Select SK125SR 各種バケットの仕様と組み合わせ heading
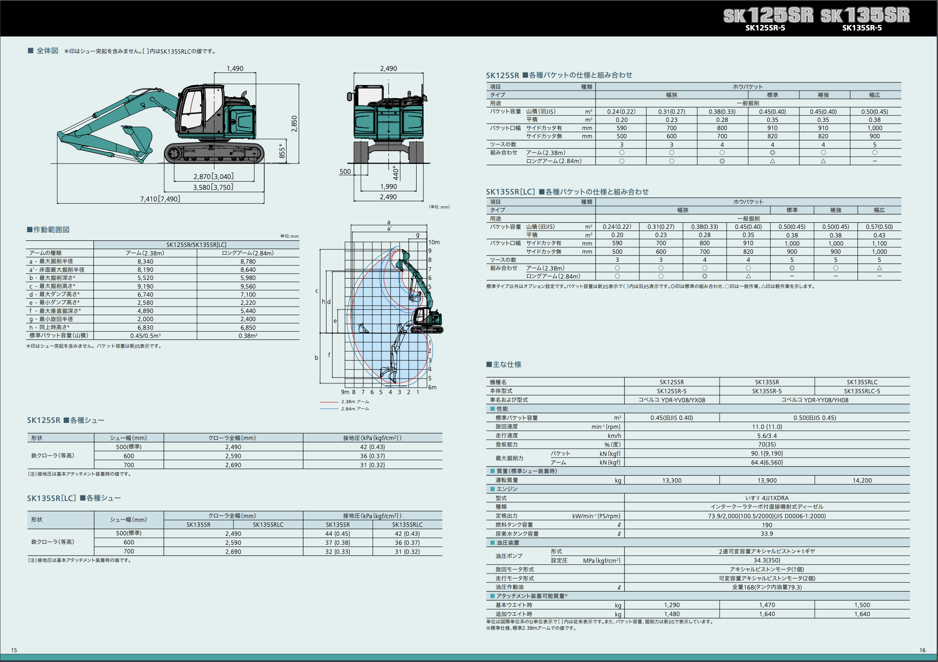 (x=559, y=75)
